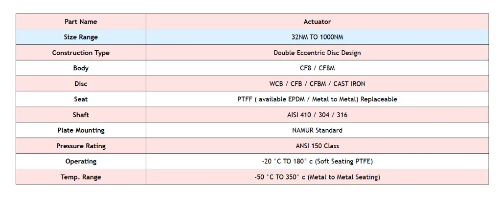Click the 'Pressure Rating' label

[x=81, y=146]
